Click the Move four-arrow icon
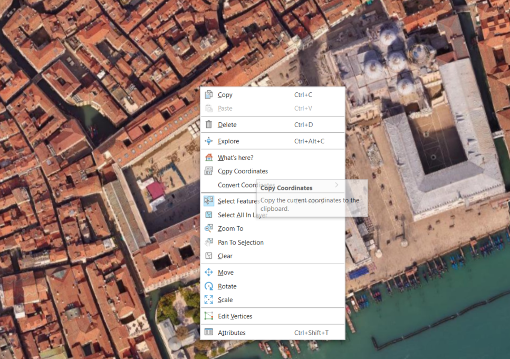This screenshot has width=510, height=359. pyautogui.click(x=209, y=272)
